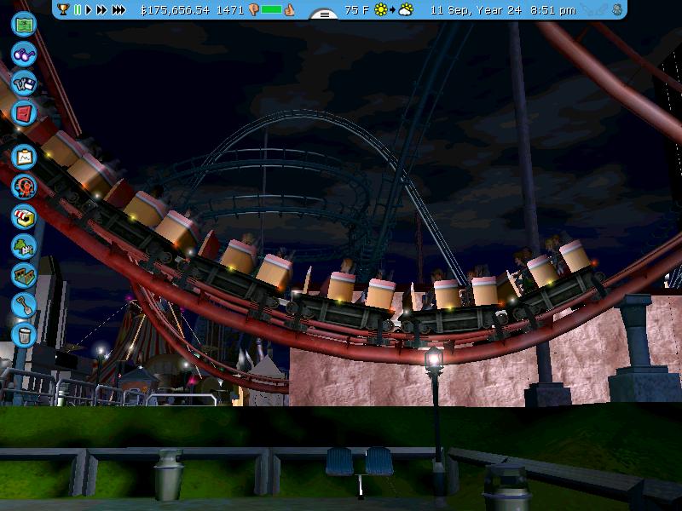Click the temperature reading 75 F
682x511 pixels.
(356, 10)
